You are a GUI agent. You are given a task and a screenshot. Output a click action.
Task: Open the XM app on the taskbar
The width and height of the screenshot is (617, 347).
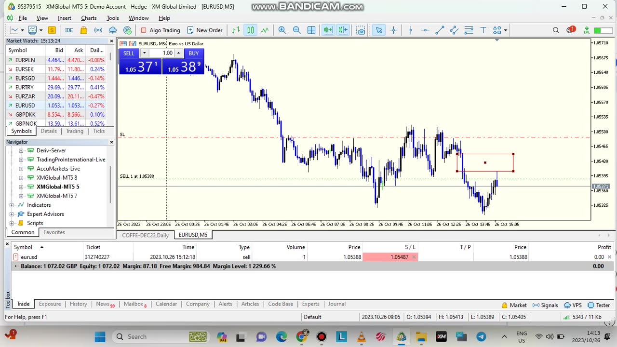coord(441,336)
